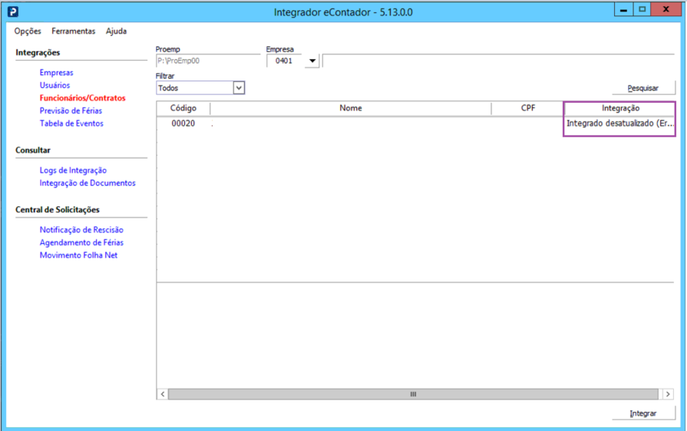687x431 pixels.
Task: Open Previsão de Férias
Action: (71, 110)
